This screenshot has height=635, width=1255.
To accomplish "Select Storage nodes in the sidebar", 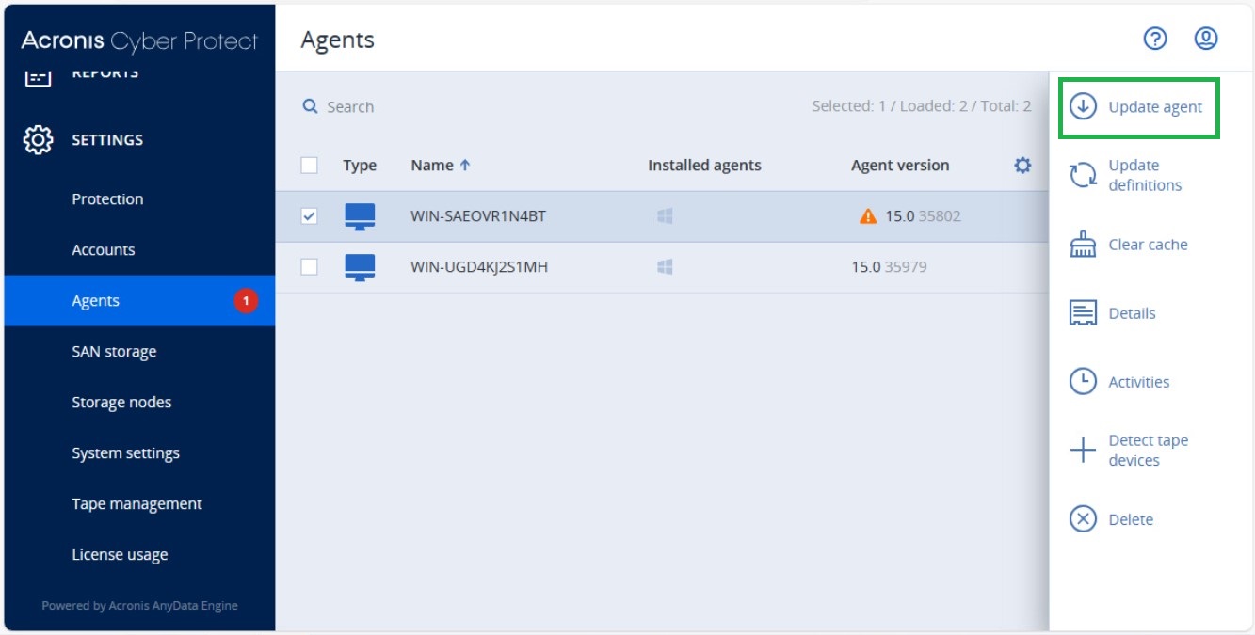I will click(x=121, y=402).
